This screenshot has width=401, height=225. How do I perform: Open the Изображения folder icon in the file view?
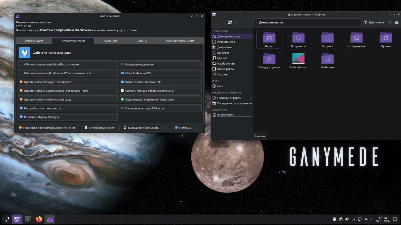[x=356, y=39]
